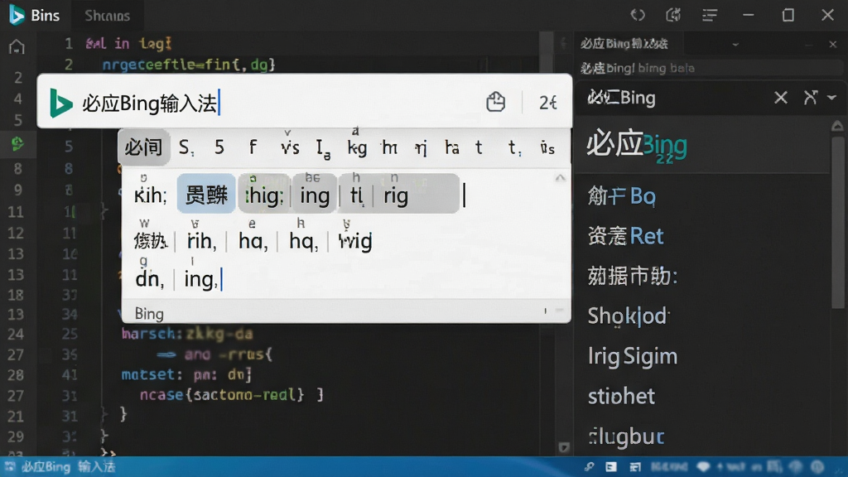Click the side panel vertical scrollbar thumb
This screenshot has width=848, height=477.
pos(837,222)
